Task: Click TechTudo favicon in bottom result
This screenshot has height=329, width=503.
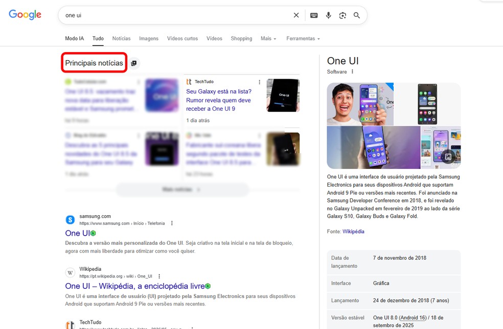Action: pos(70,325)
